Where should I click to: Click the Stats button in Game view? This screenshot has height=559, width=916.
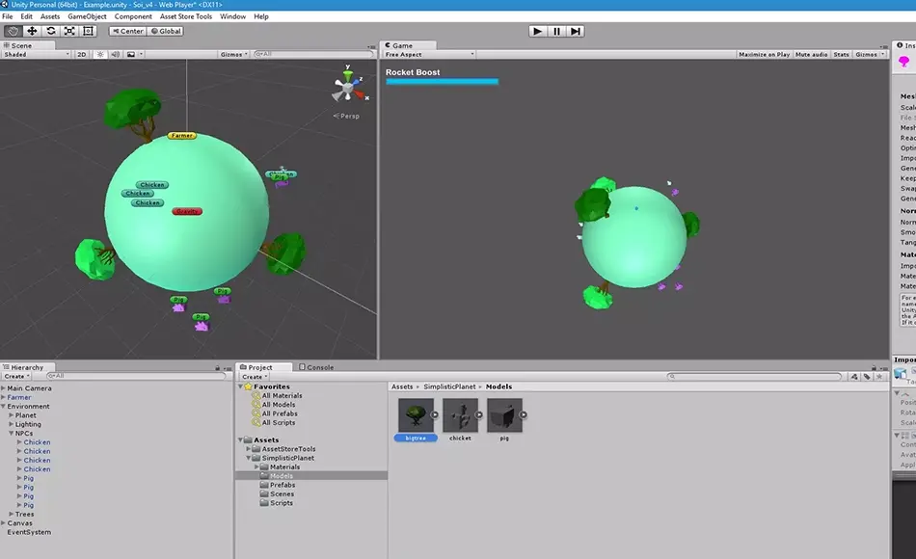pos(841,54)
